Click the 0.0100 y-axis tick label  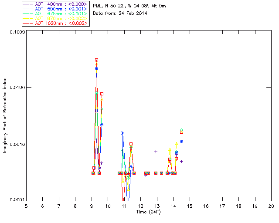17,88
